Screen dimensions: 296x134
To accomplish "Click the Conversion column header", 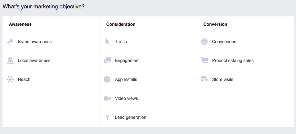I will coord(215,24).
